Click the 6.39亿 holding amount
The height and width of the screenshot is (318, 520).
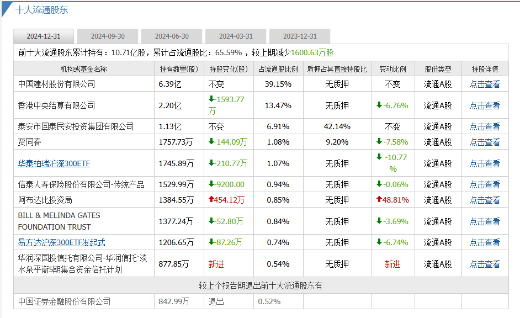[x=170, y=84]
